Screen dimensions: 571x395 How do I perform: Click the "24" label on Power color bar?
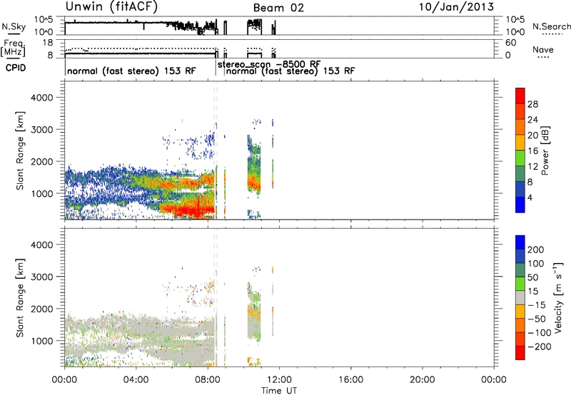tap(532, 120)
